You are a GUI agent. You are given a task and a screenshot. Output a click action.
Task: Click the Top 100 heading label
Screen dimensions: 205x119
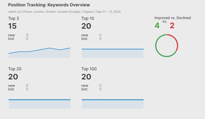click(x=89, y=69)
